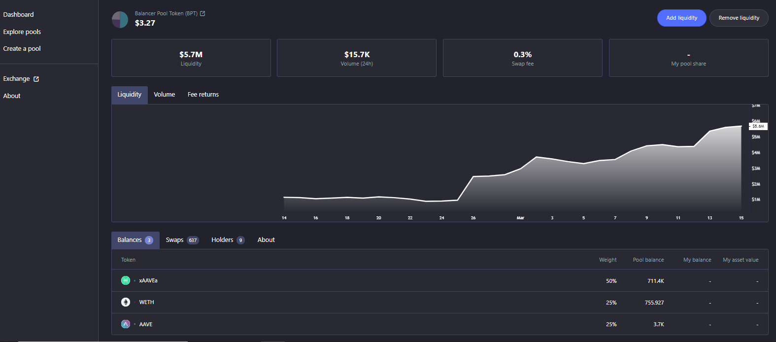Image resolution: width=776 pixels, height=342 pixels.
Task: Click the WETH token name
Action: tap(146, 302)
